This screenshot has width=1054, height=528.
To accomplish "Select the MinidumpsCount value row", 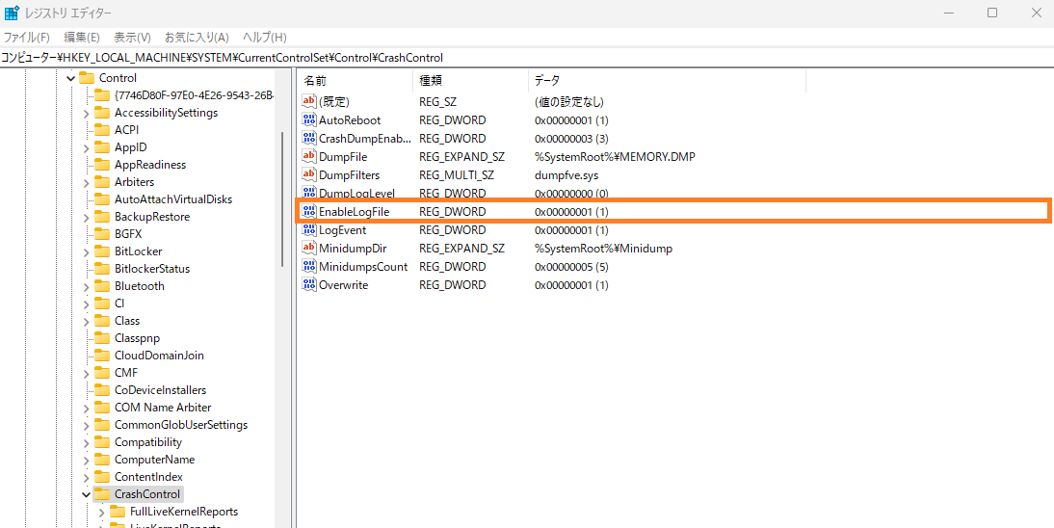I will coord(363,267).
